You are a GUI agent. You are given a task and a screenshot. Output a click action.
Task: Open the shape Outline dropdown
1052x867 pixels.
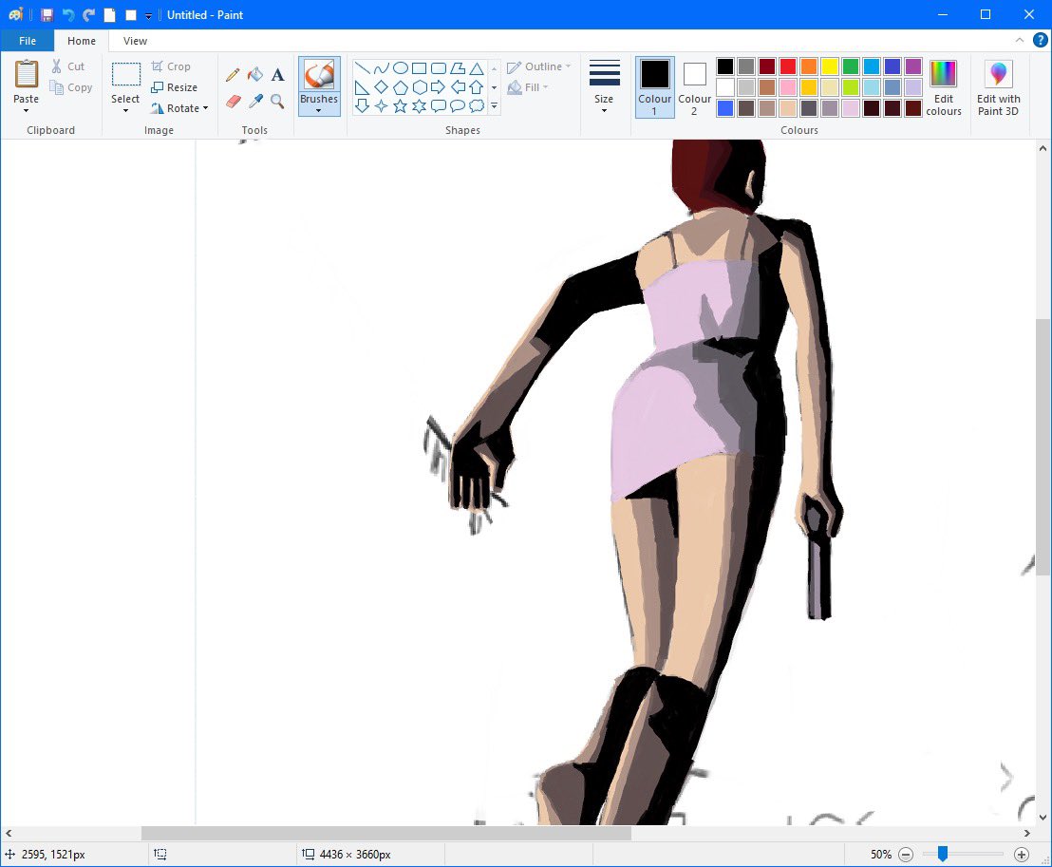pyautogui.click(x=538, y=66)
